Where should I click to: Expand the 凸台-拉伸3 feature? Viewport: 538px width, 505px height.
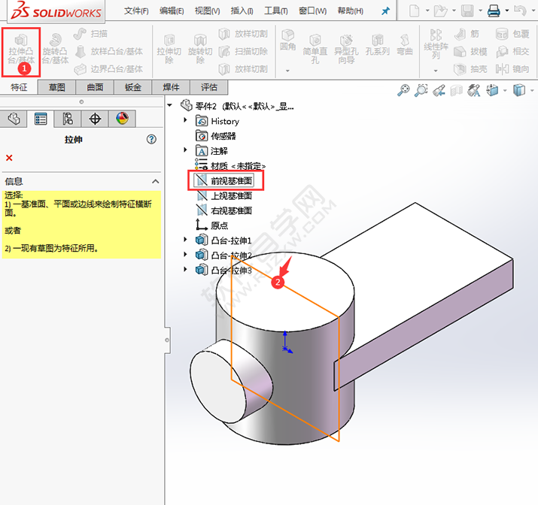[x=185, y=269]
